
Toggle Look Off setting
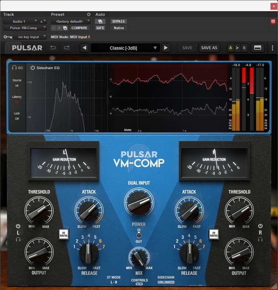17,116
